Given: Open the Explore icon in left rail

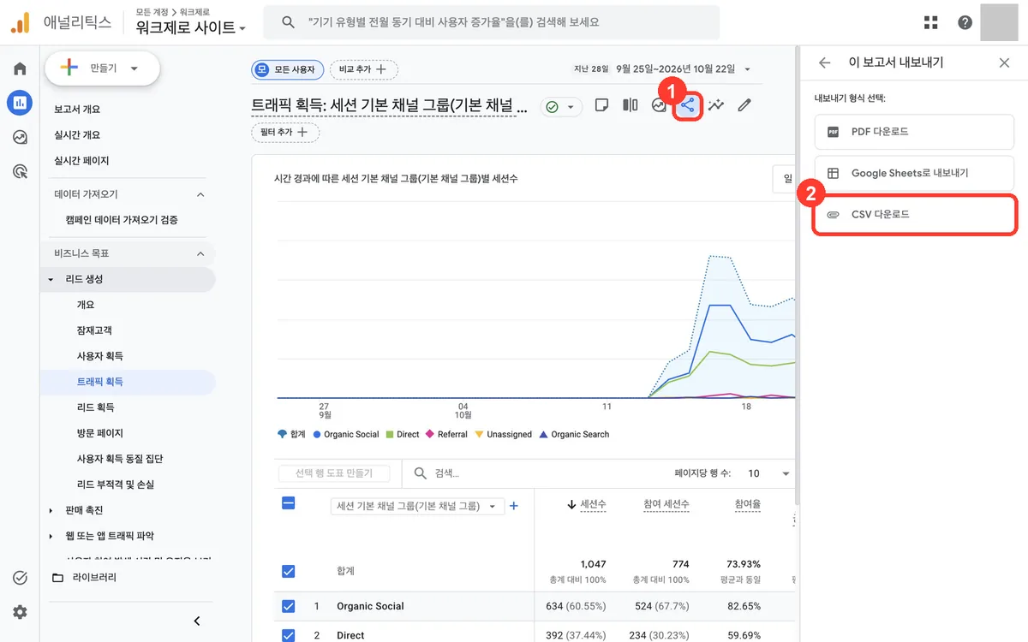Looking at the screenshot, I should tap(20, 137).
